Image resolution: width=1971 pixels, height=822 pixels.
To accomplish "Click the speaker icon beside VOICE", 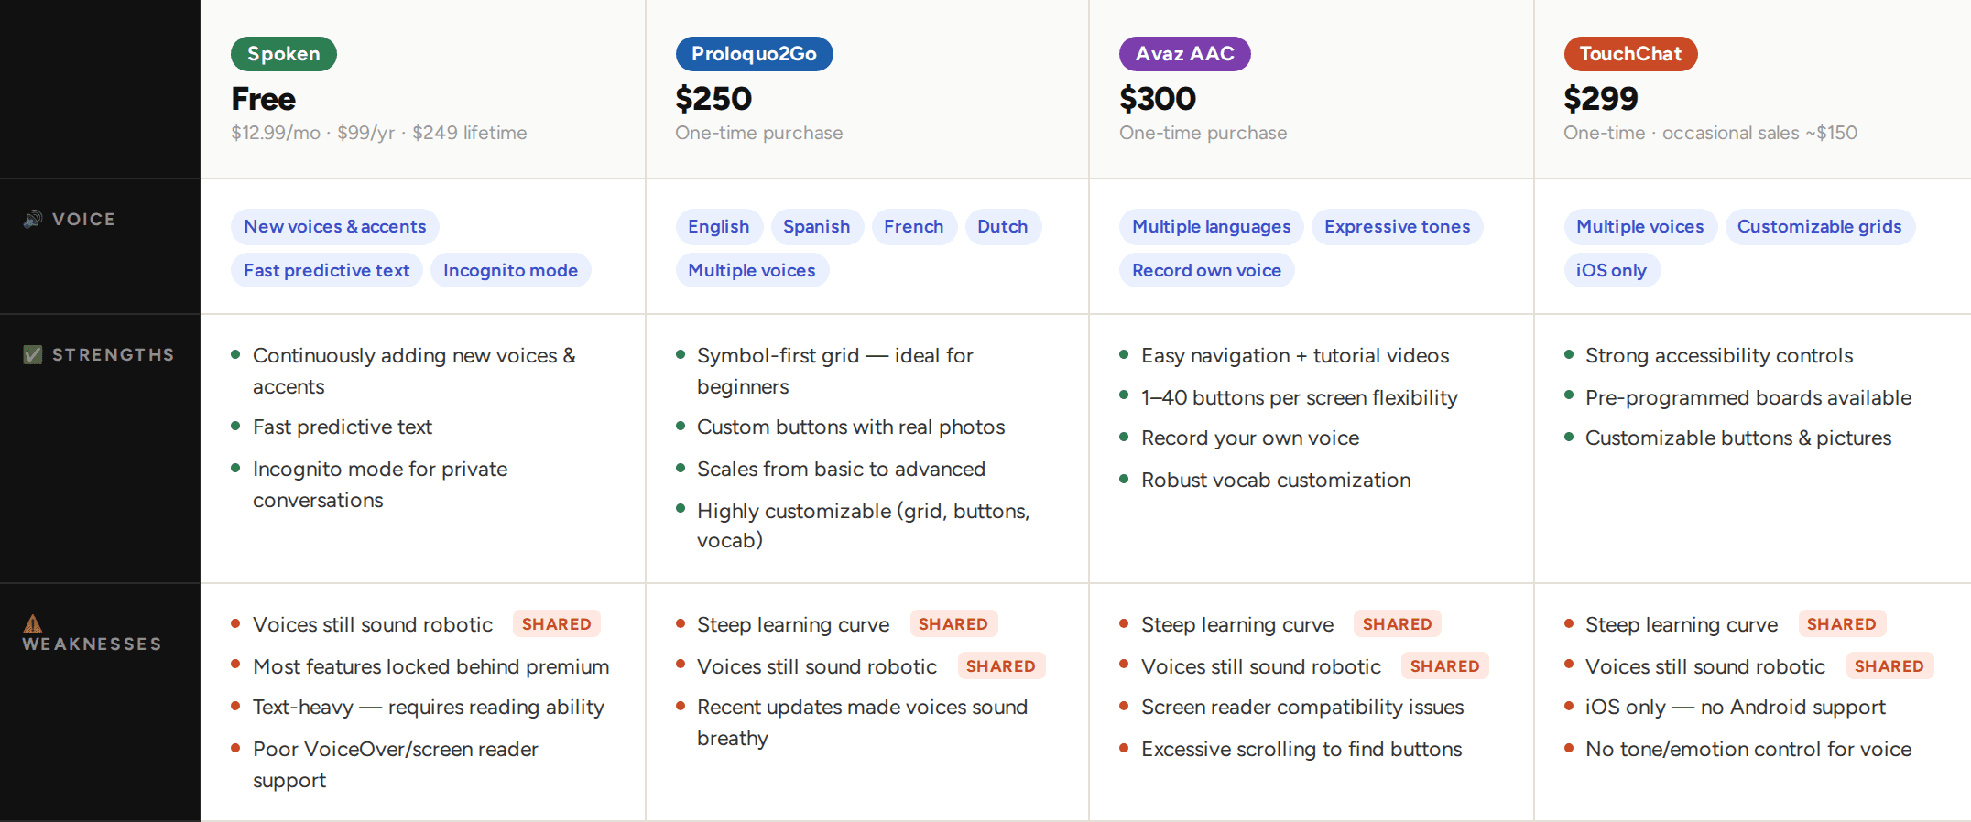I will (33, 220).
